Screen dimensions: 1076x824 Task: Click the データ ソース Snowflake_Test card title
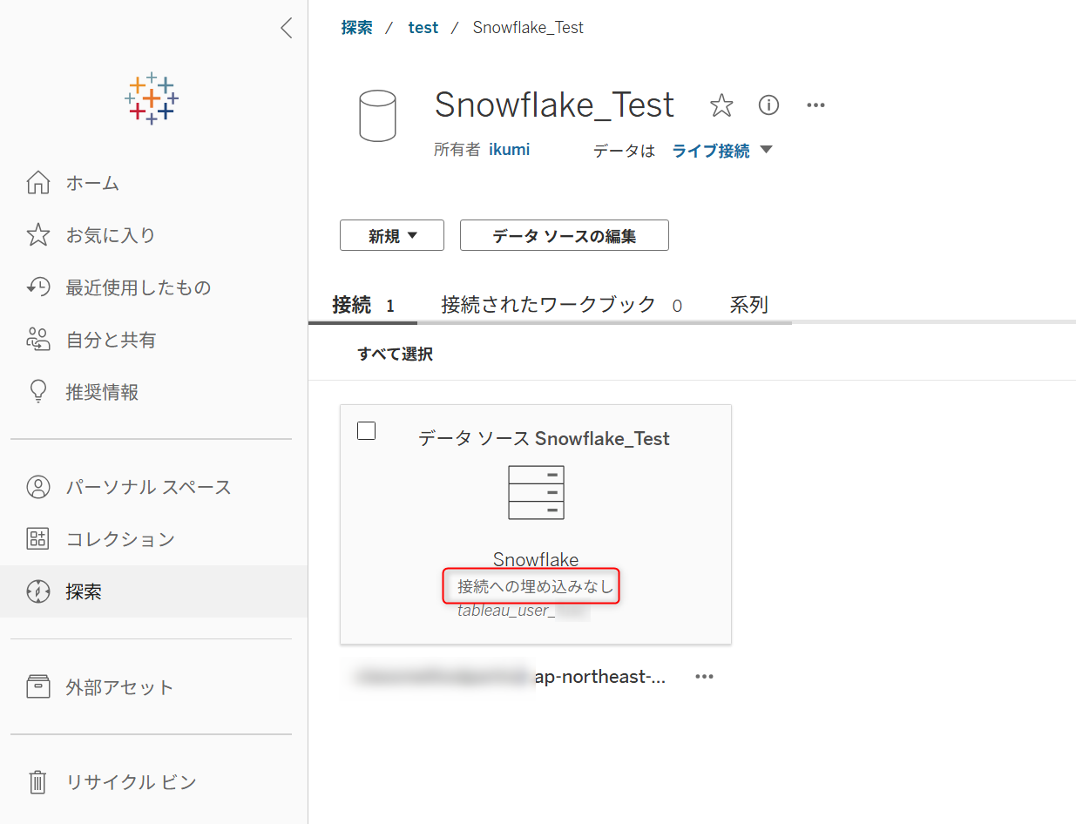[544, 438]
